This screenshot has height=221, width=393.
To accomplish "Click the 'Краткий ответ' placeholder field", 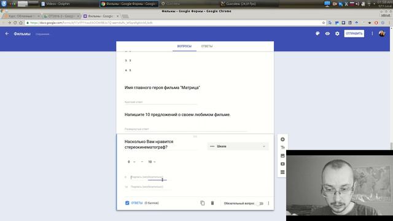I will point(160,102).
